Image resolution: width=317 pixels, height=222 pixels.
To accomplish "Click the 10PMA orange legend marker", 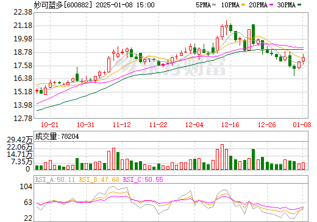I will coord(243,5).
